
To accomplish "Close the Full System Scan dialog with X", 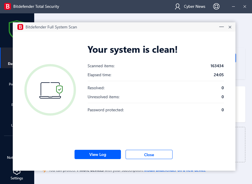I will [x=230, y=27].
